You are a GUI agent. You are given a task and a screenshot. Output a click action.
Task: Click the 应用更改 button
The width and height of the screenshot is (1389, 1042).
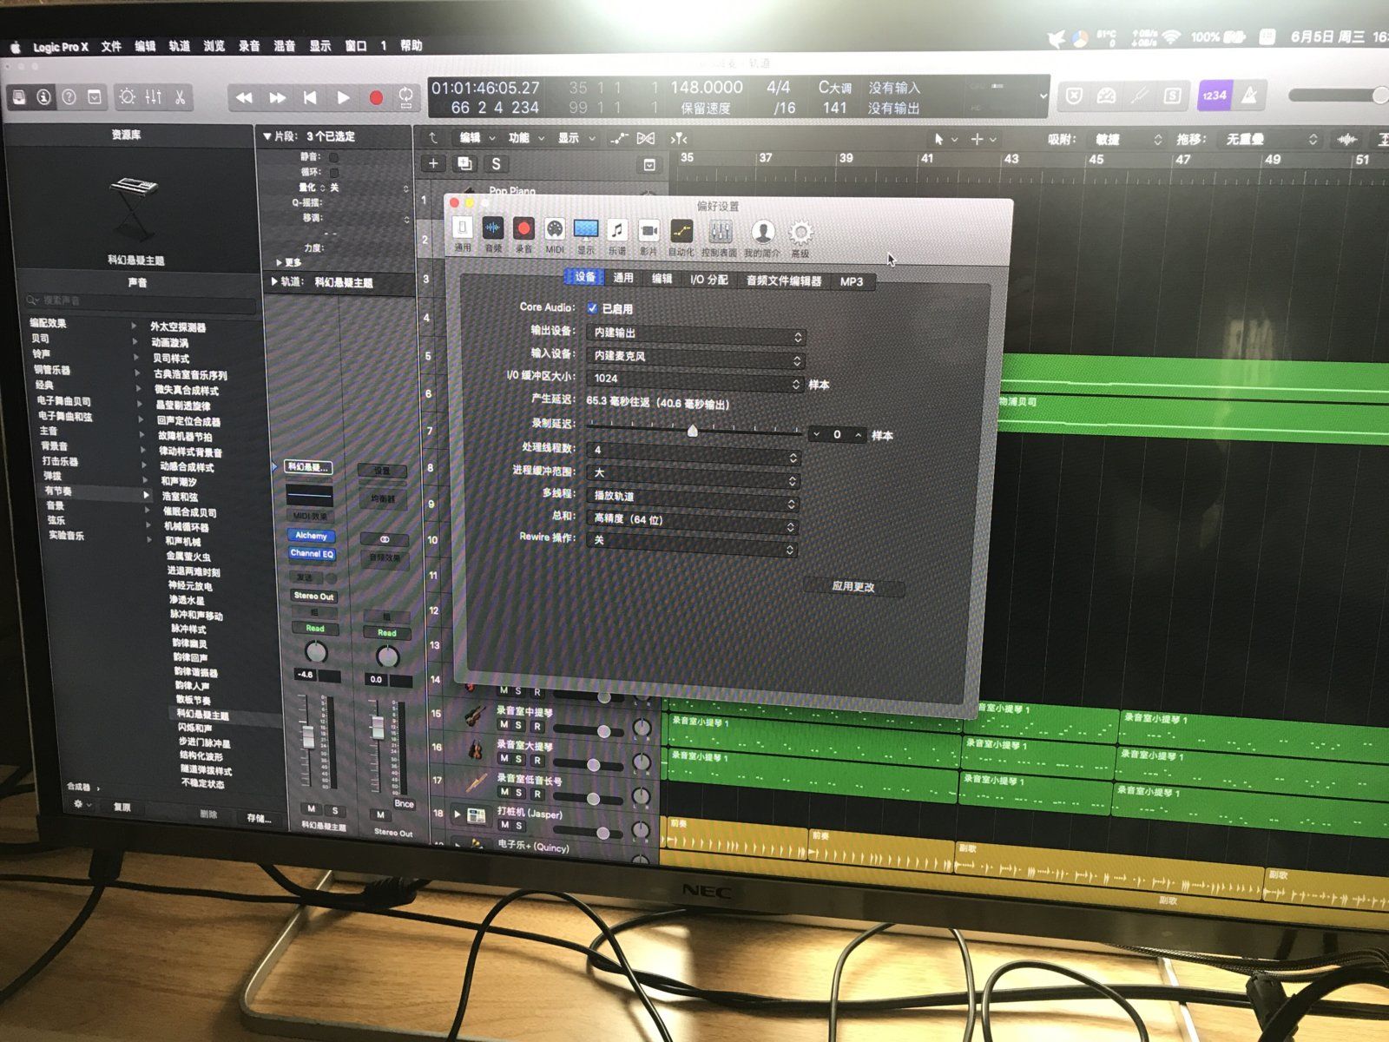point(853,586)
